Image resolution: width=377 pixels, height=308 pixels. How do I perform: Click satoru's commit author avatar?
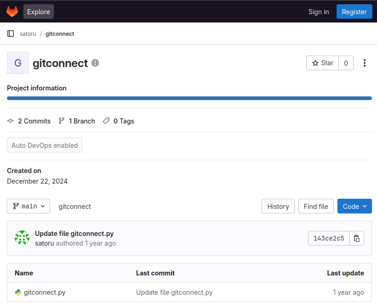22,238
